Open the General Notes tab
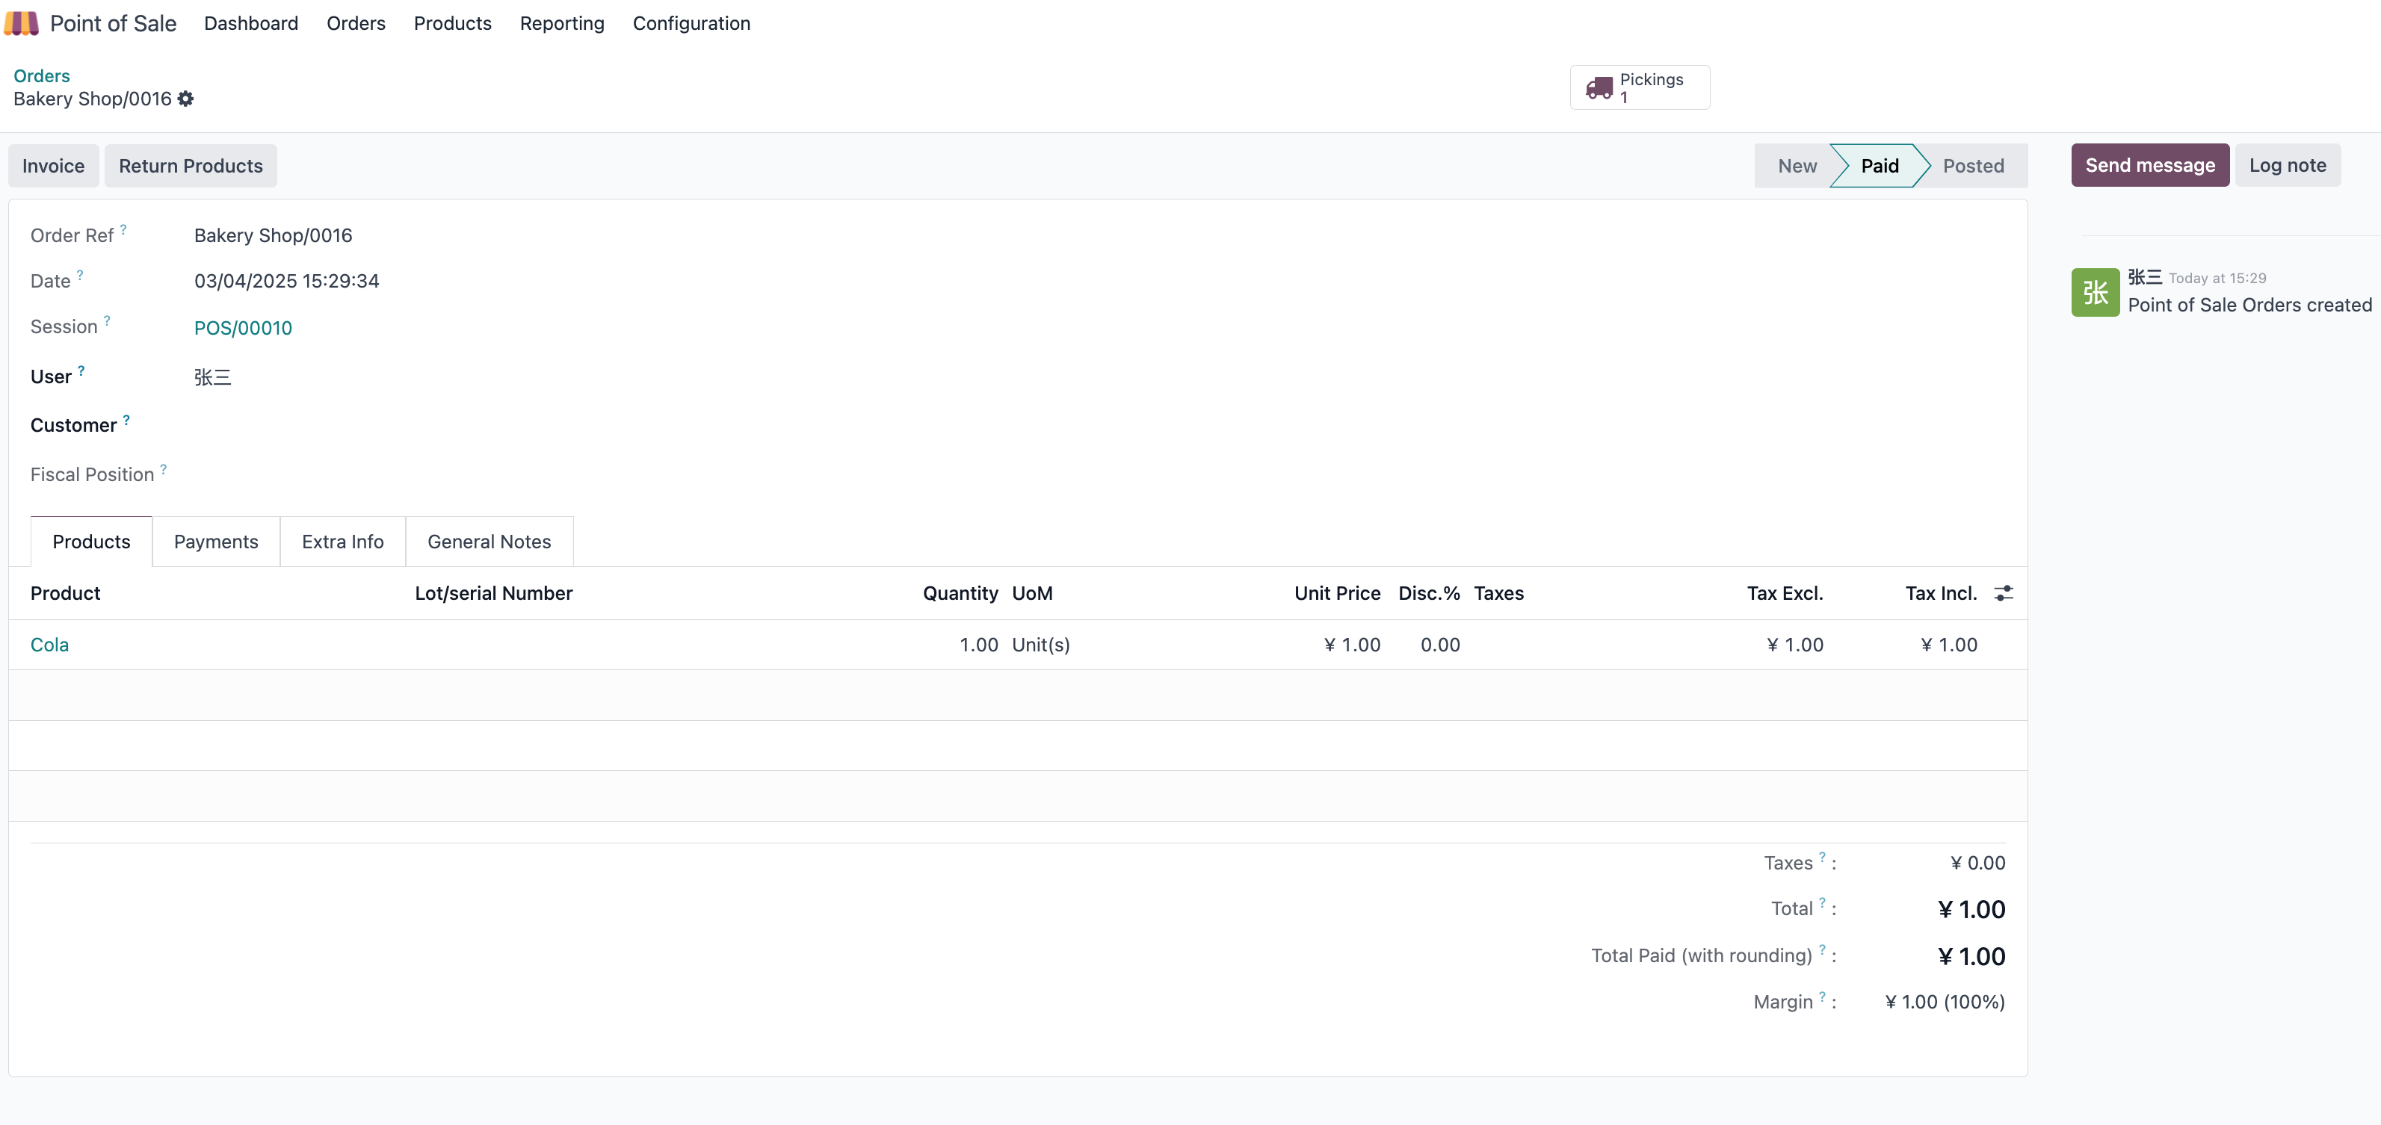 point(489,542)
